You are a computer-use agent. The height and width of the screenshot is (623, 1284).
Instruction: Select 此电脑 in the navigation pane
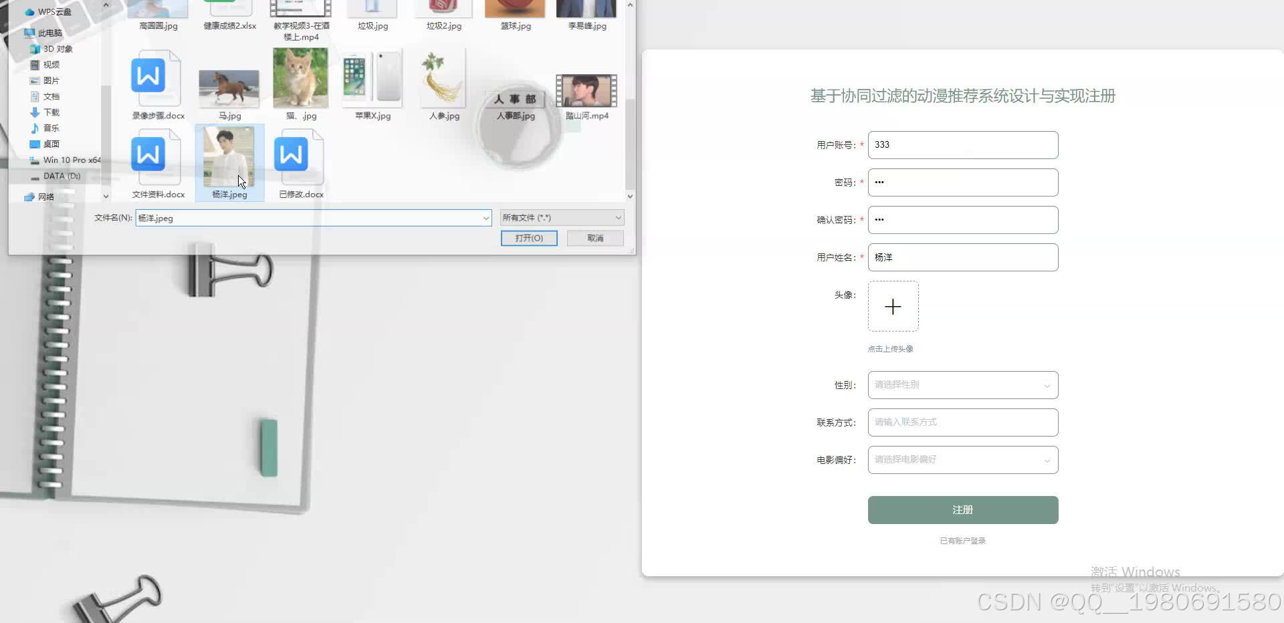point(49,32)
